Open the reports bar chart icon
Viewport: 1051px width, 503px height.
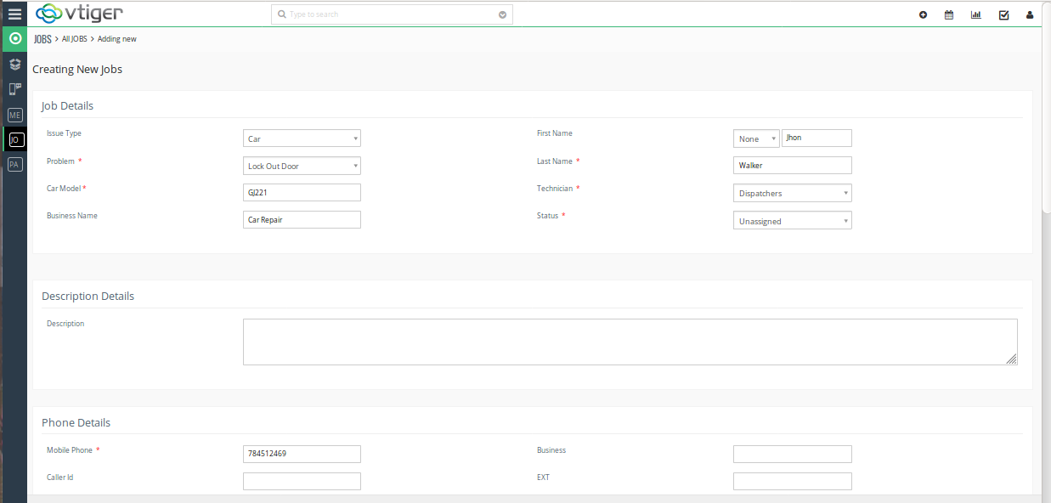976,14
